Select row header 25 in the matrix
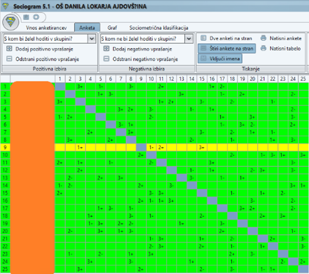Viewport: 309px width, 274px height. [5, 269]
